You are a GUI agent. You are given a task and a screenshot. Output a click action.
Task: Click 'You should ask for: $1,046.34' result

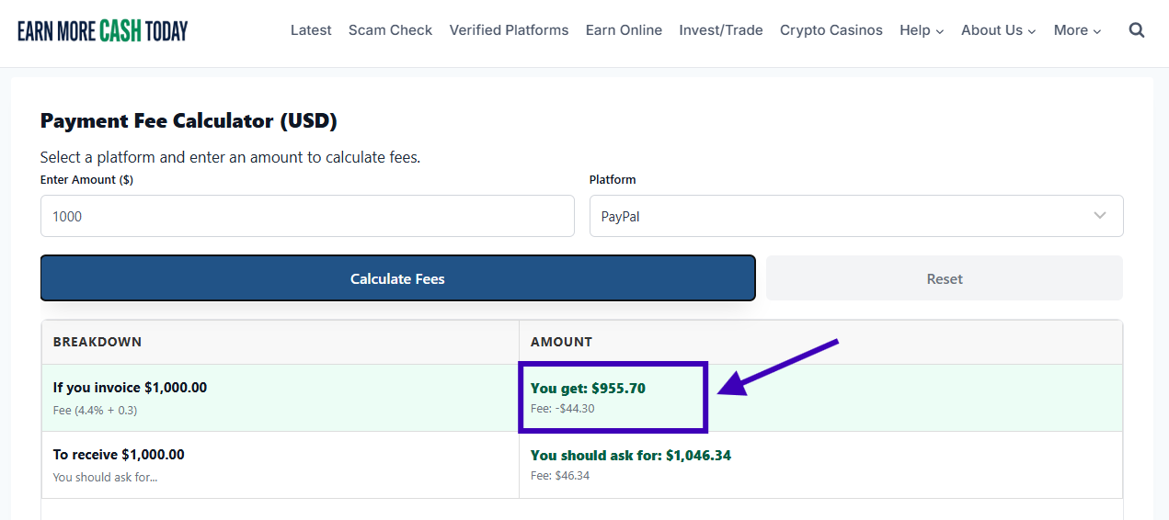click(x=630, y=456)
